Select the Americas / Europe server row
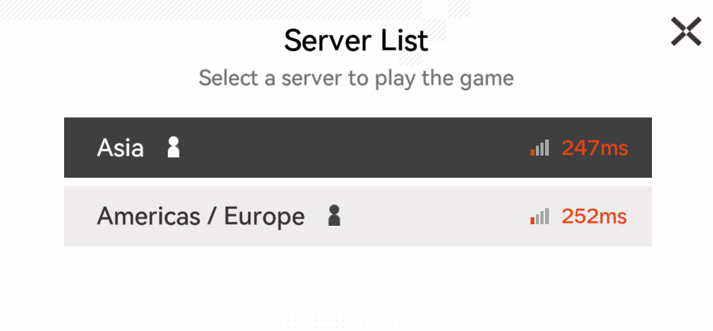The width and height of the screenshot is (713, 331). click(357, 217)
